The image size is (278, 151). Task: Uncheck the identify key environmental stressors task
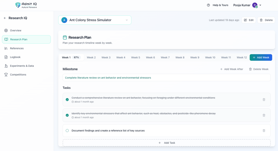(67, 115)
